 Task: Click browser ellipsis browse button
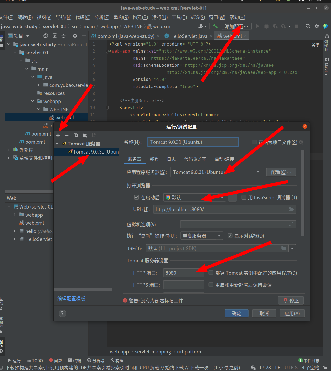(x=233, y=198)
